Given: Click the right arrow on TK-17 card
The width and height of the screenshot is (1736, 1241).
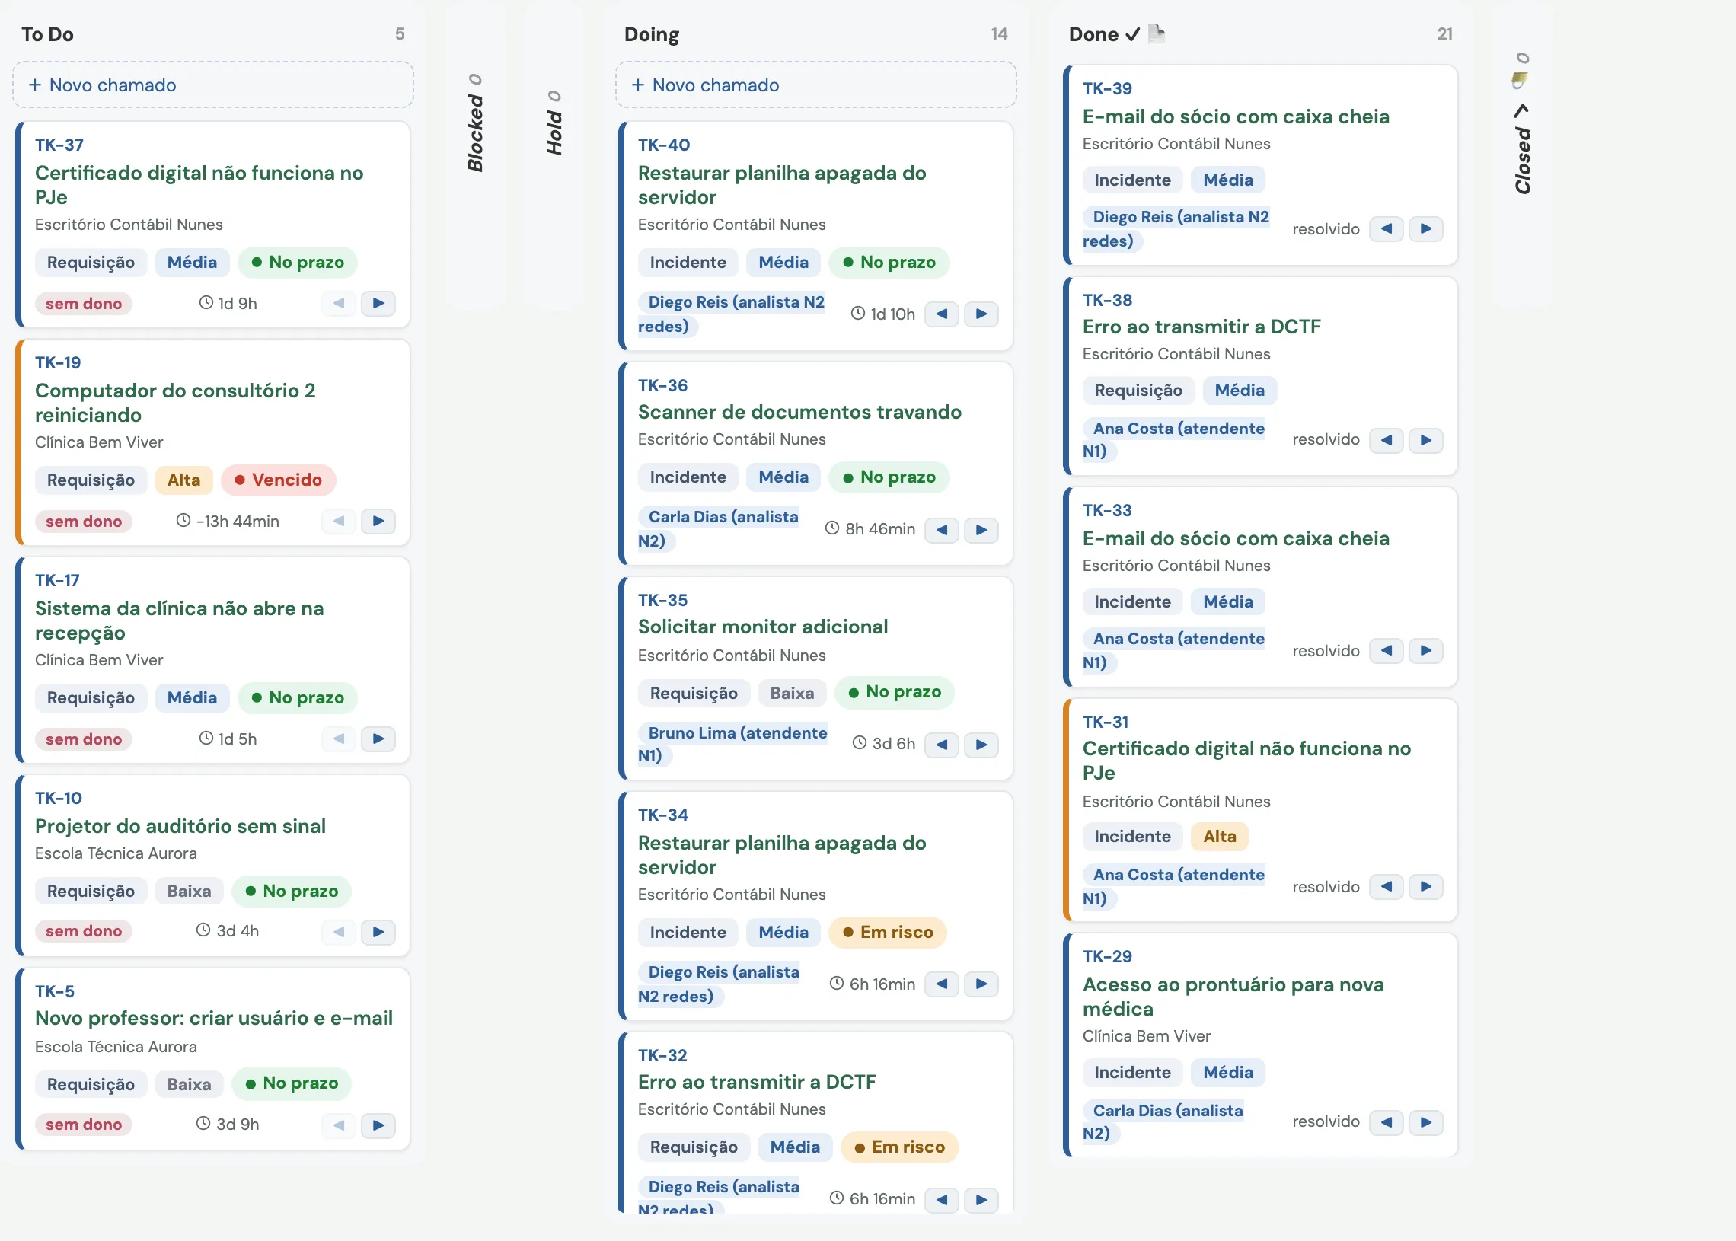Looking at the screenshot, I should (378, 739).
